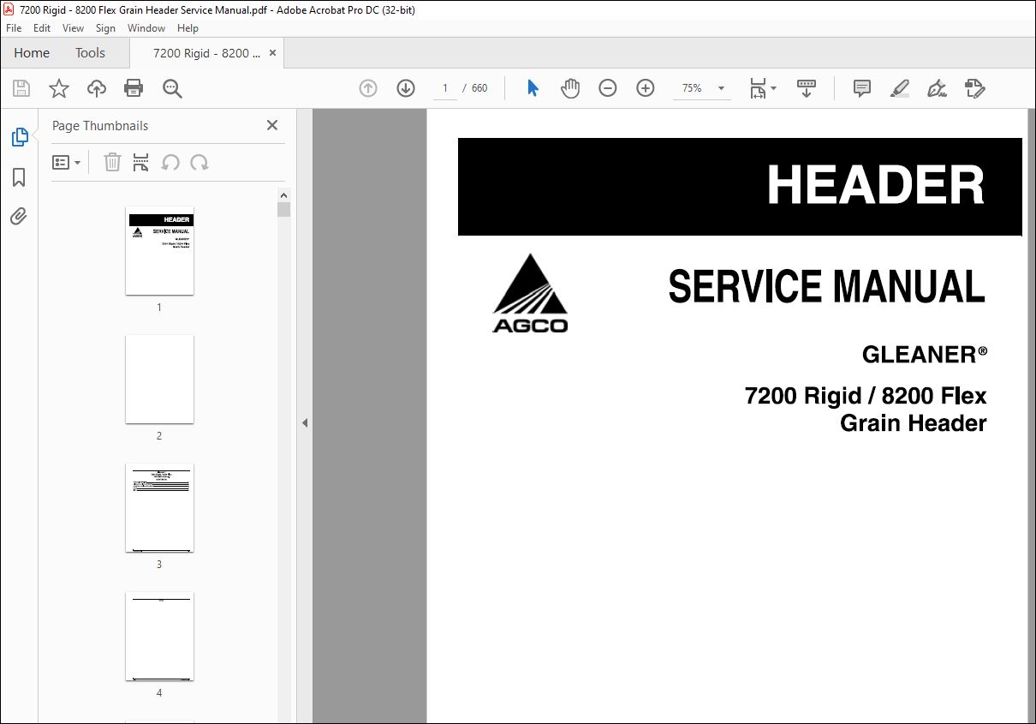Select page 2 blank thumbnail
Screen dimensions: 1036x724
[x=159, y=380]
